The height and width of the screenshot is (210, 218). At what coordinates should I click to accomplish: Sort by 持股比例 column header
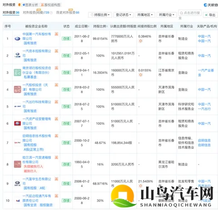pyautogui.click(x=100, y=26)
